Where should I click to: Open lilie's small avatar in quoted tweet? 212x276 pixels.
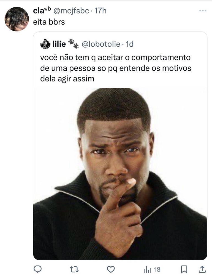(45, 44)
